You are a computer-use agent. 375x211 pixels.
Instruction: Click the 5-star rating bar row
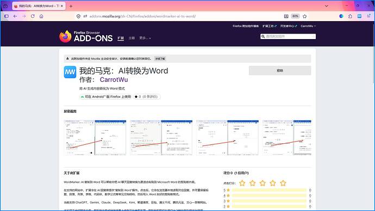pos(267,190)
